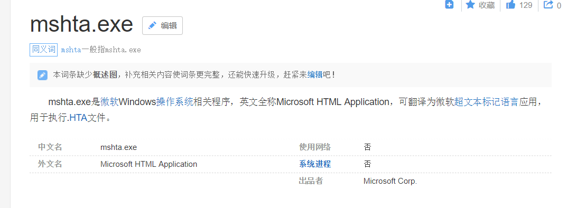Click the 概述图 bold text
This screenshot has width=567, height=208.
pyautogui.click(x=105, y=75)
